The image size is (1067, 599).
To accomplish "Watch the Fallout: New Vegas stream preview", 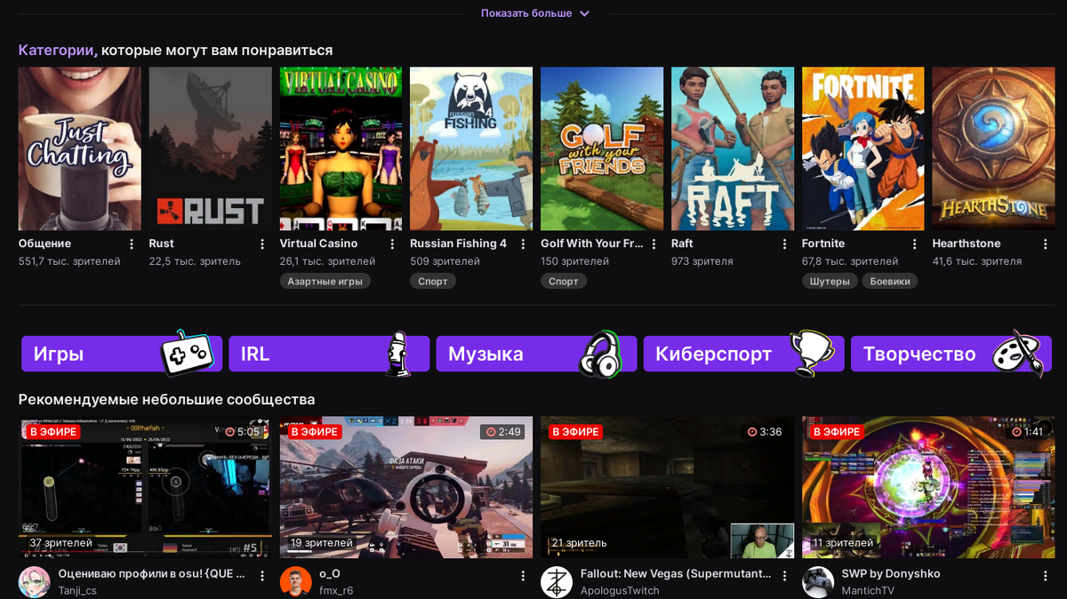I will pyautogui.click(x=668, y=488).
